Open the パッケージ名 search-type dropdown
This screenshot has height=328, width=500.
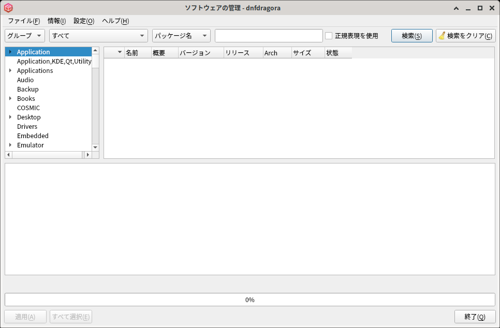click(x=182, y=36)
